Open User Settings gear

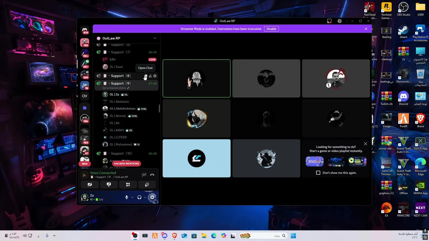point(152,197)
